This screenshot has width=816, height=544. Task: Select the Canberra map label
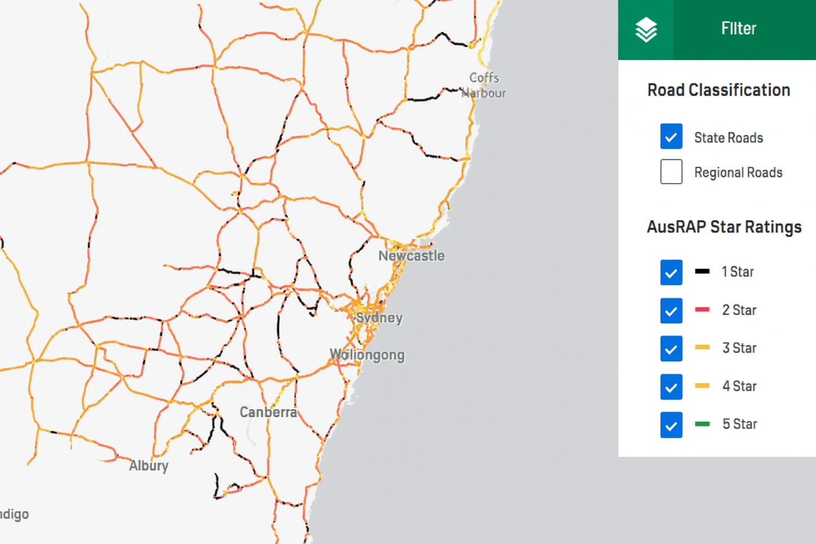[268, 412]
